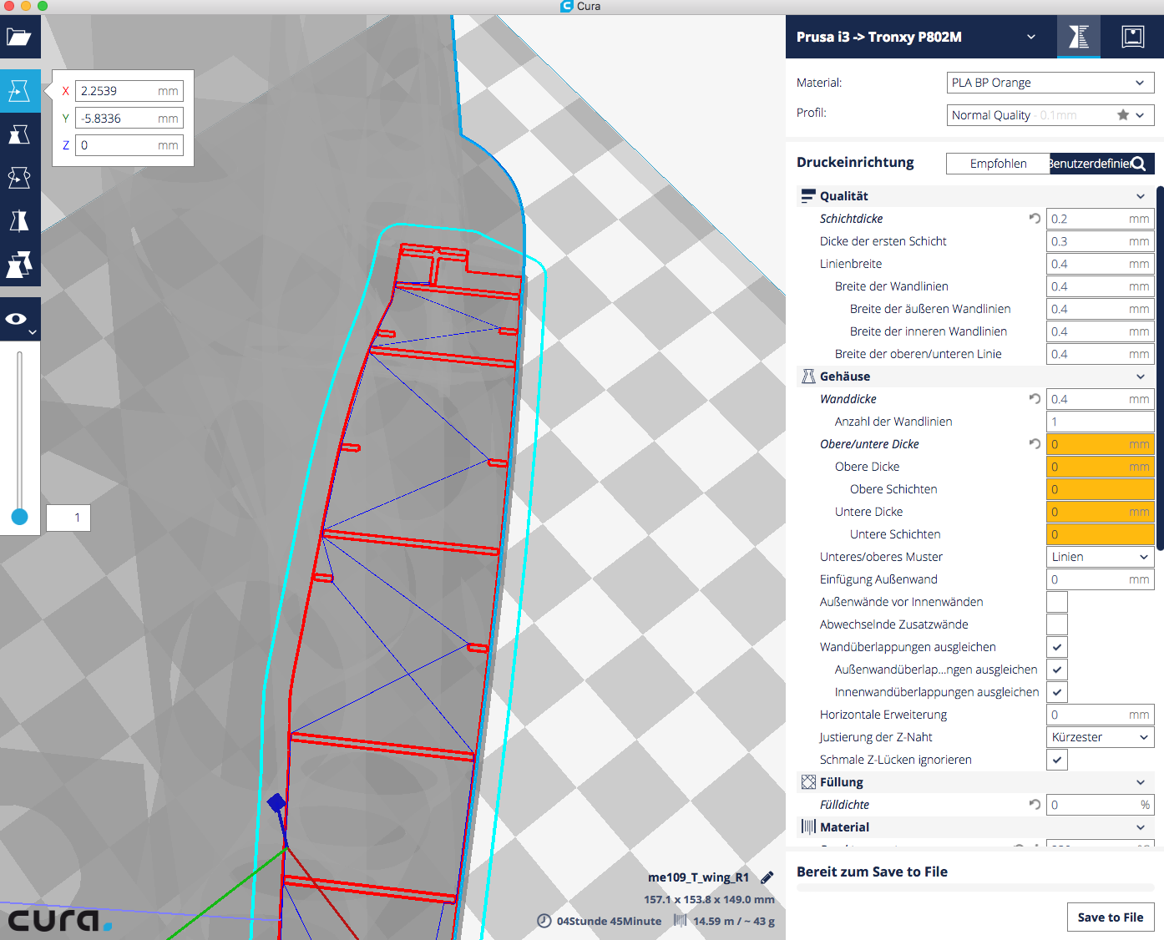Click the X position input field
1164x940 pixels.
point(129,91)
